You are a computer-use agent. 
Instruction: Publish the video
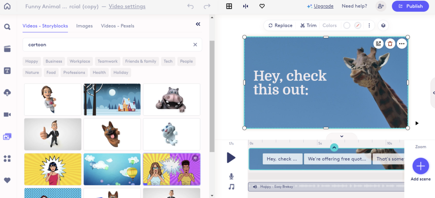point(411,6)
